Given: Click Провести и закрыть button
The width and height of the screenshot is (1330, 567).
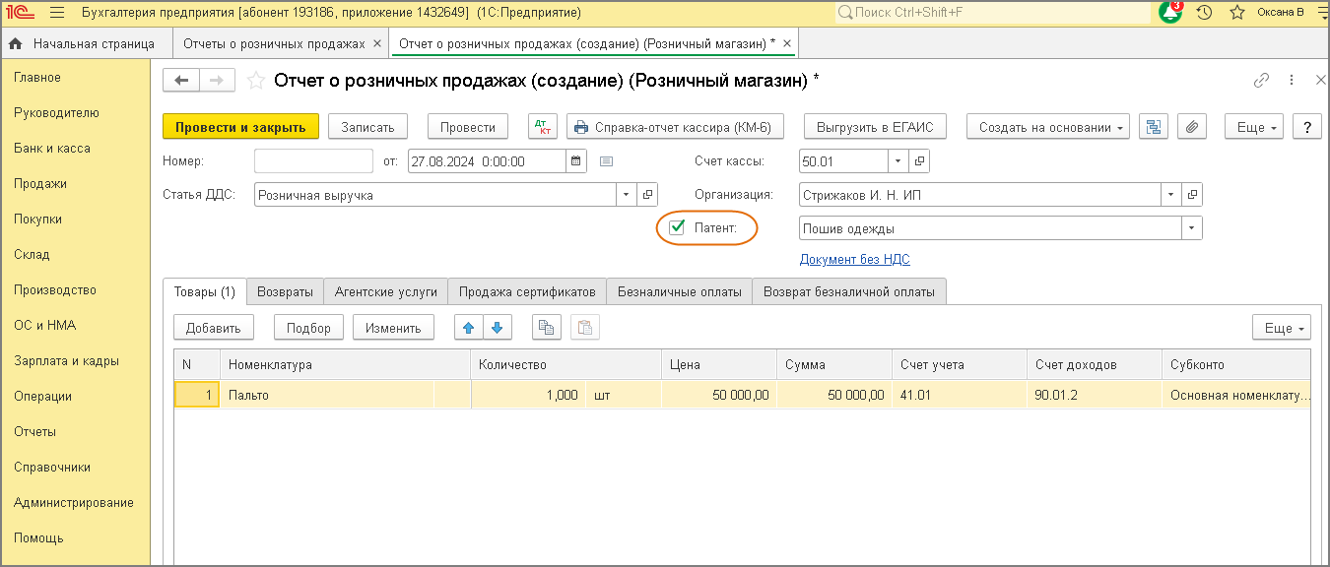Looking at the screenshot, I should click(240, 127).
